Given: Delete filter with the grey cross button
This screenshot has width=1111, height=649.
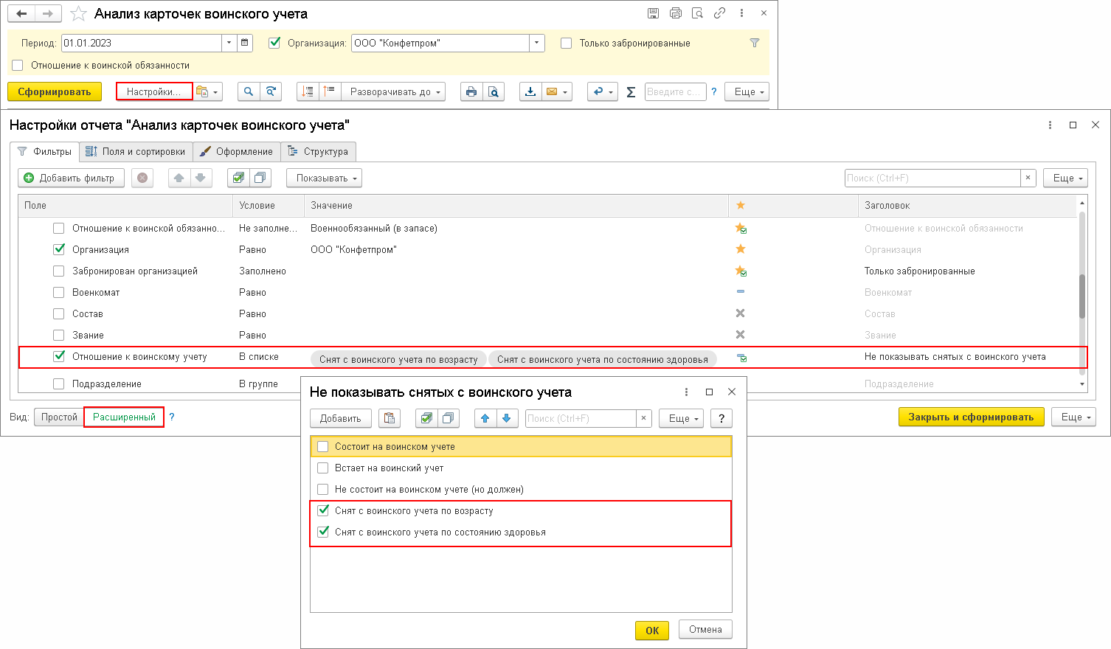Looking at the screenshot, I should 142,178.
